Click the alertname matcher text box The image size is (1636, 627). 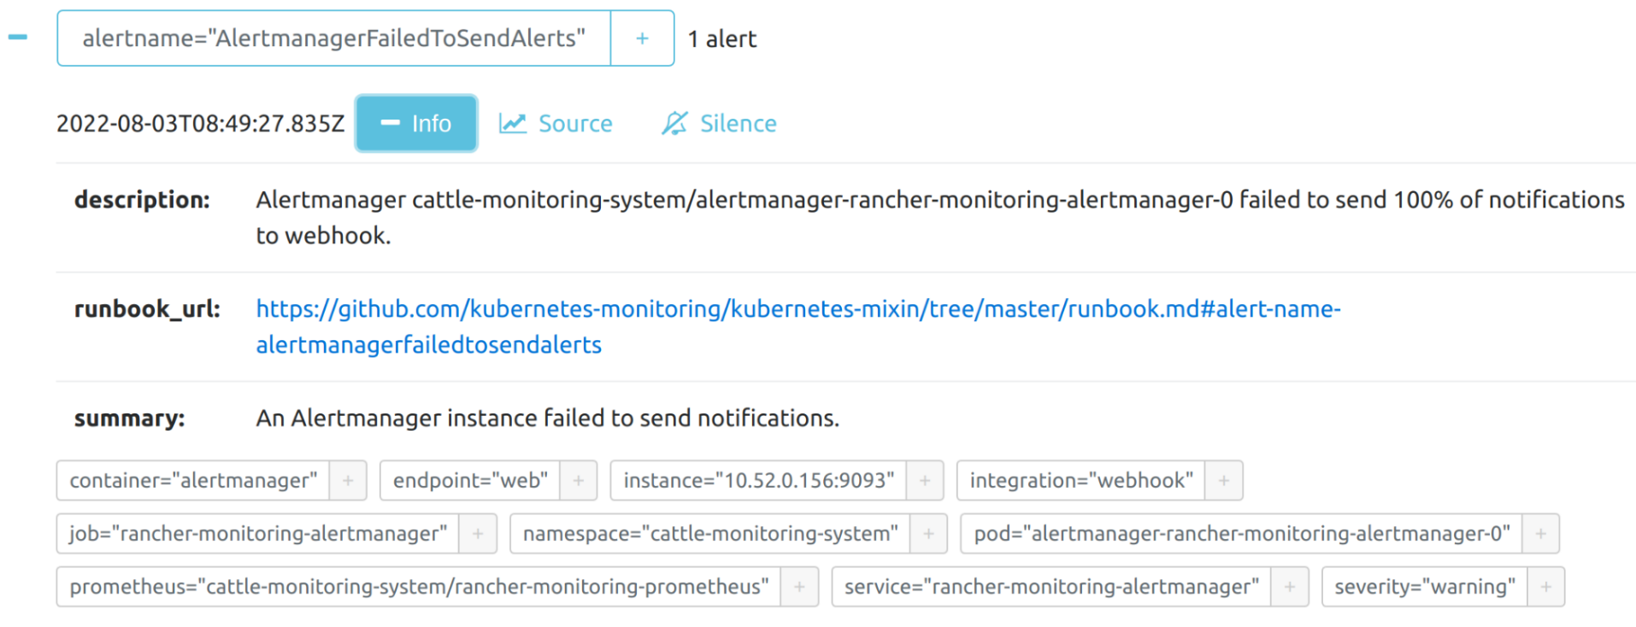point(333,38)
